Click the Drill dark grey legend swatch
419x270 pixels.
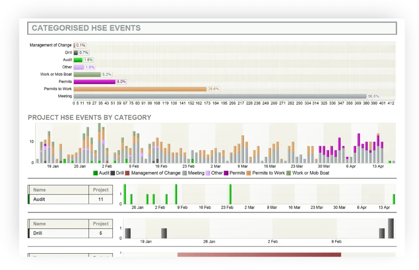(x=113, y=173)
